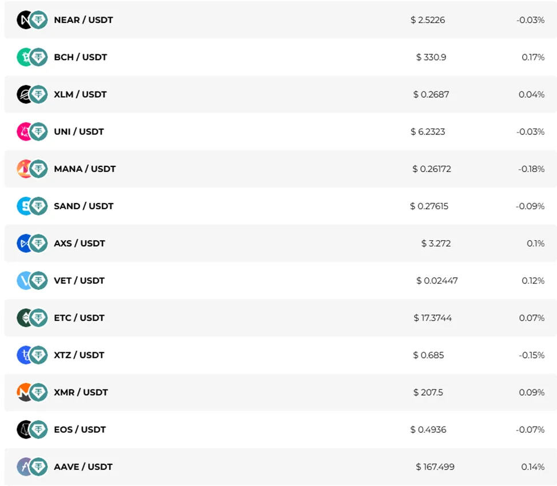This screenshot has height=486, width=557.
Task: Click the NEAR / USDT pair name
Action: pos(83,20)
